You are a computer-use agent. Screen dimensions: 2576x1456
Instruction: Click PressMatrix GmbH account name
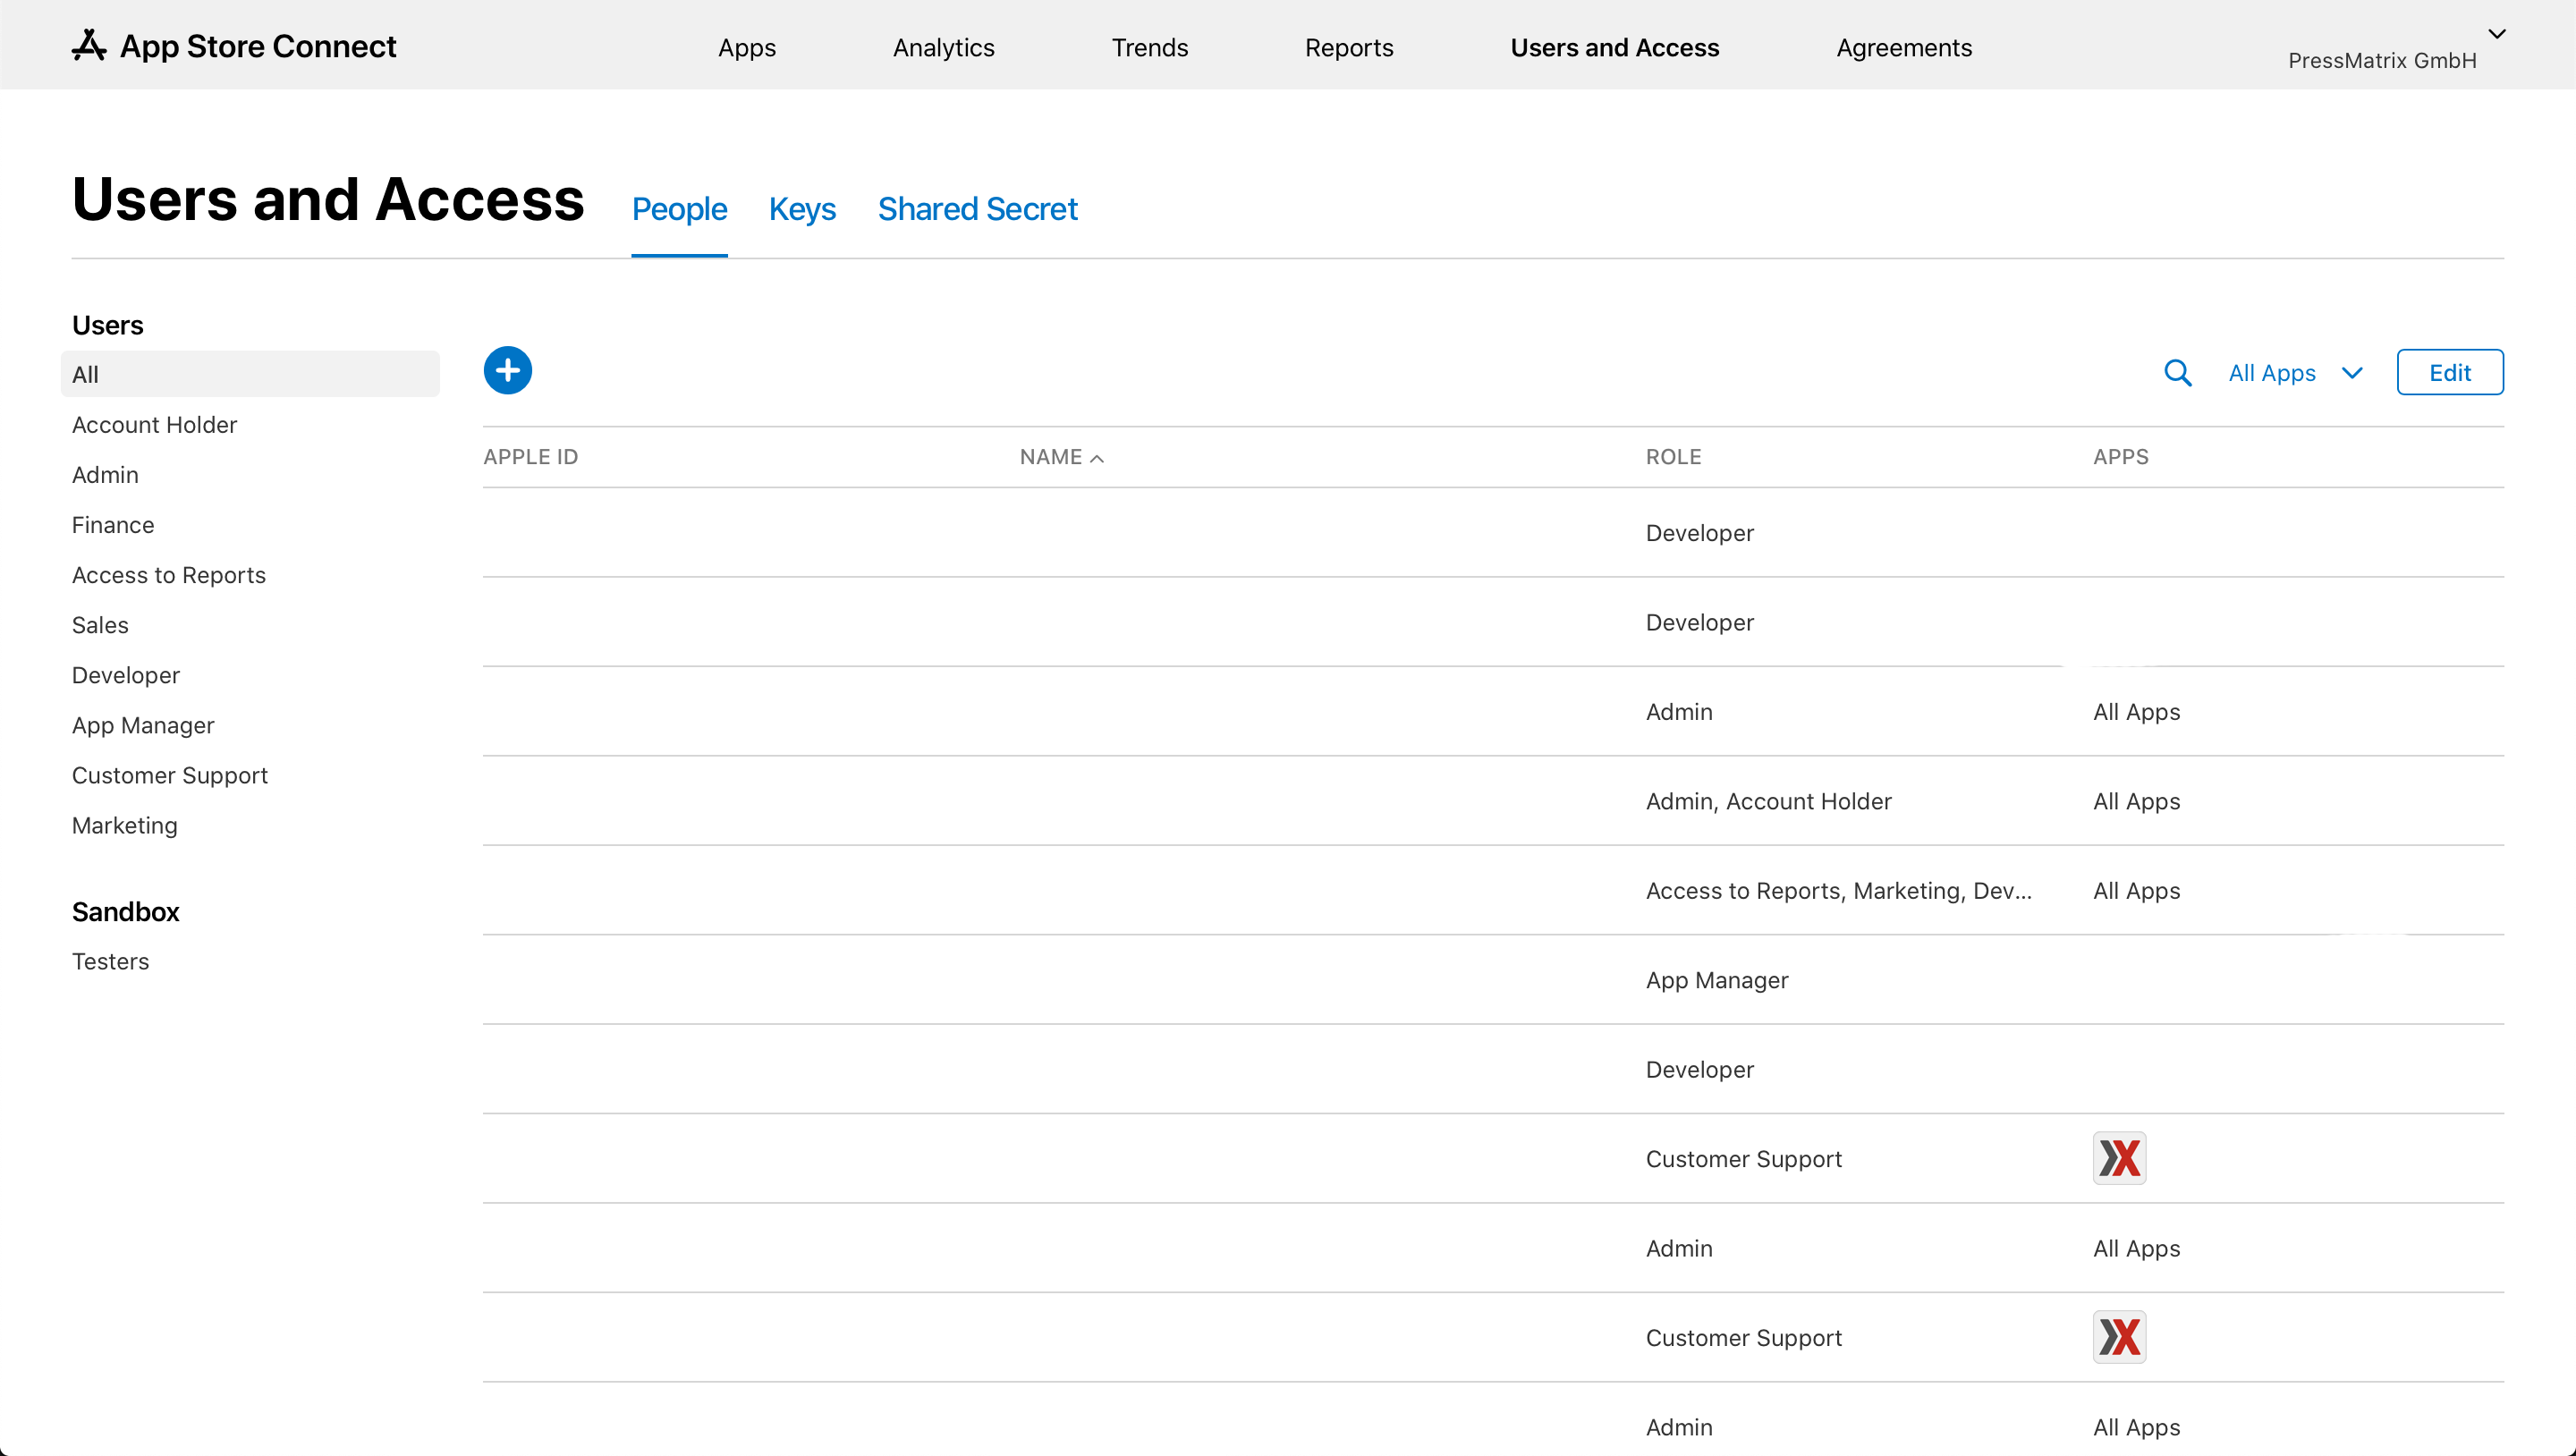tap(2382, 61)
